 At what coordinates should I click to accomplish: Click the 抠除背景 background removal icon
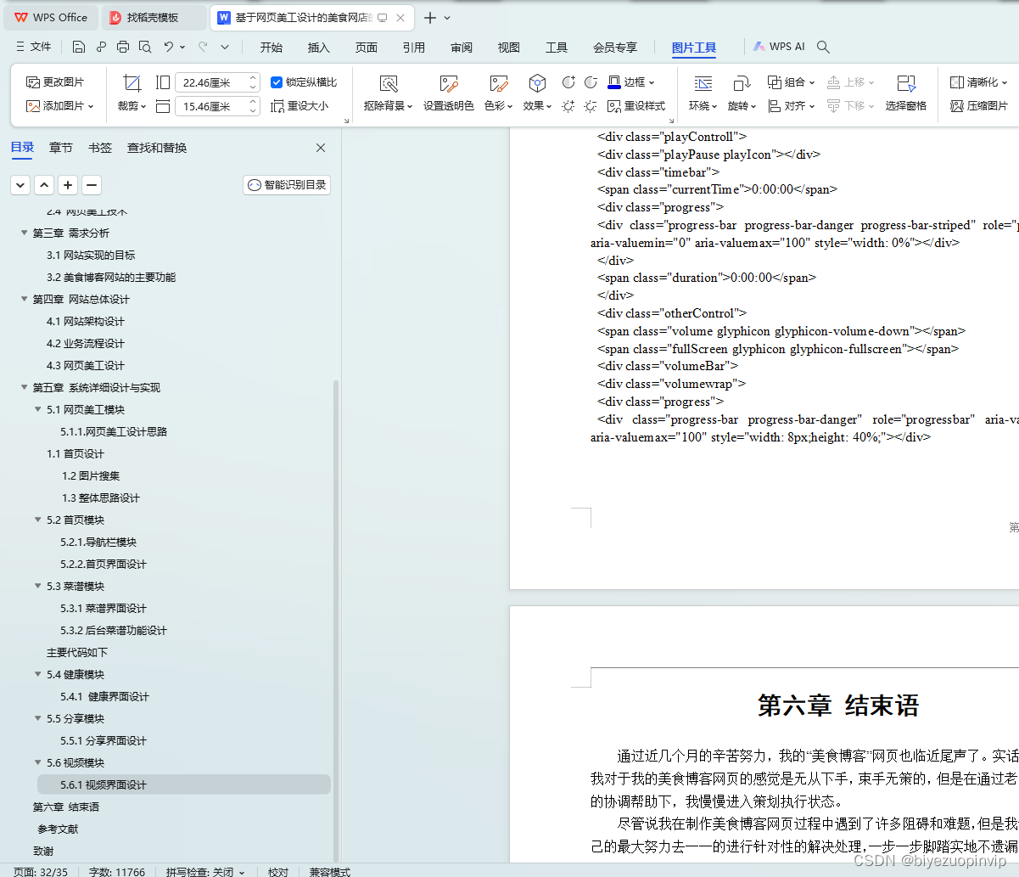[x=389, y=83]
